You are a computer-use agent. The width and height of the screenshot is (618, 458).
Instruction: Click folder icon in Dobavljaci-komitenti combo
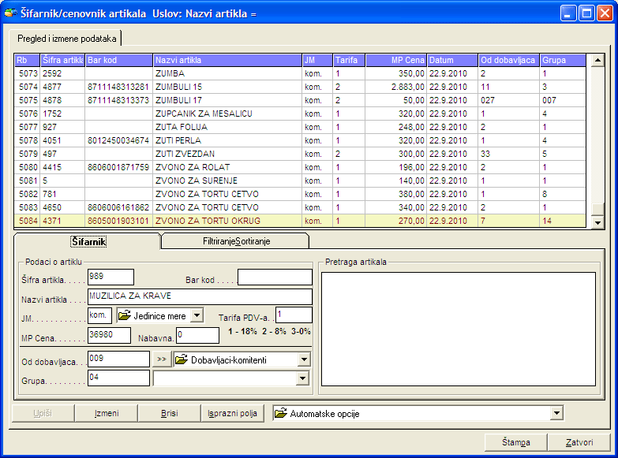[182, 359]
